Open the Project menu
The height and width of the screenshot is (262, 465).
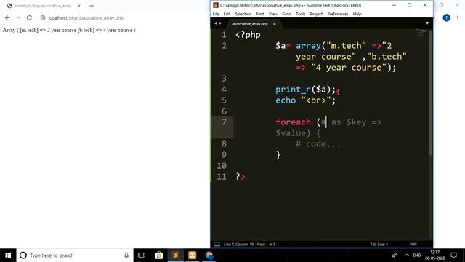(x=316, y=14)
